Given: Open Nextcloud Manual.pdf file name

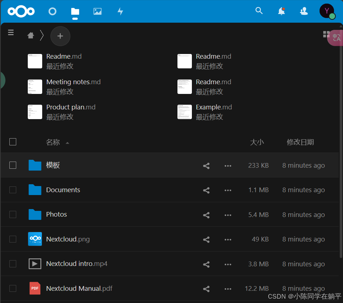Looking at the screenshot, I should click(x=79, y=288).
